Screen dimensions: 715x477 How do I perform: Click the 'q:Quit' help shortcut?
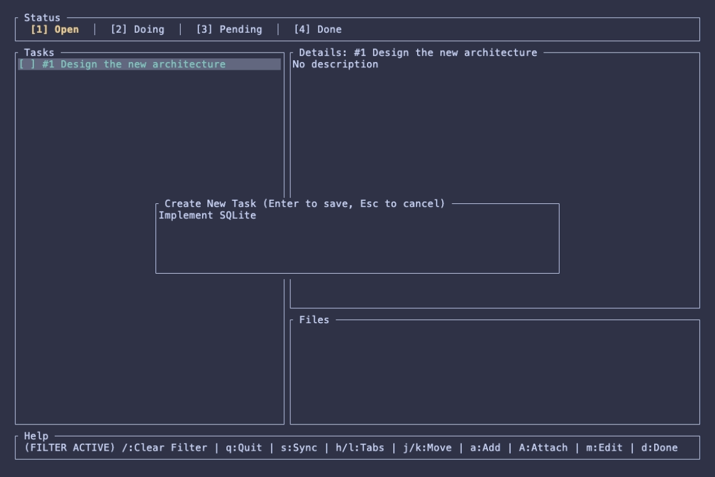coord(244,448)
